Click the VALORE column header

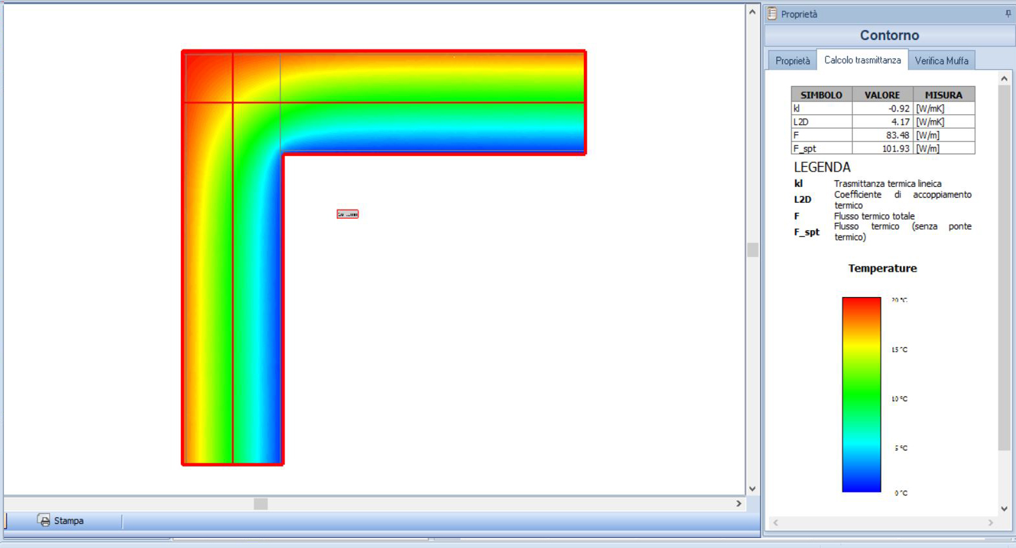[x=882, y=95]
